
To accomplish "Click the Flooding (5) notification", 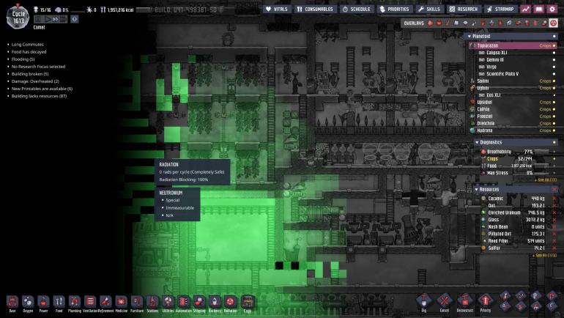I will tap(23, 59).
